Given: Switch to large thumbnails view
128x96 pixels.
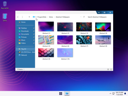Looking at the screenshot, I should (x=111, y=69).
